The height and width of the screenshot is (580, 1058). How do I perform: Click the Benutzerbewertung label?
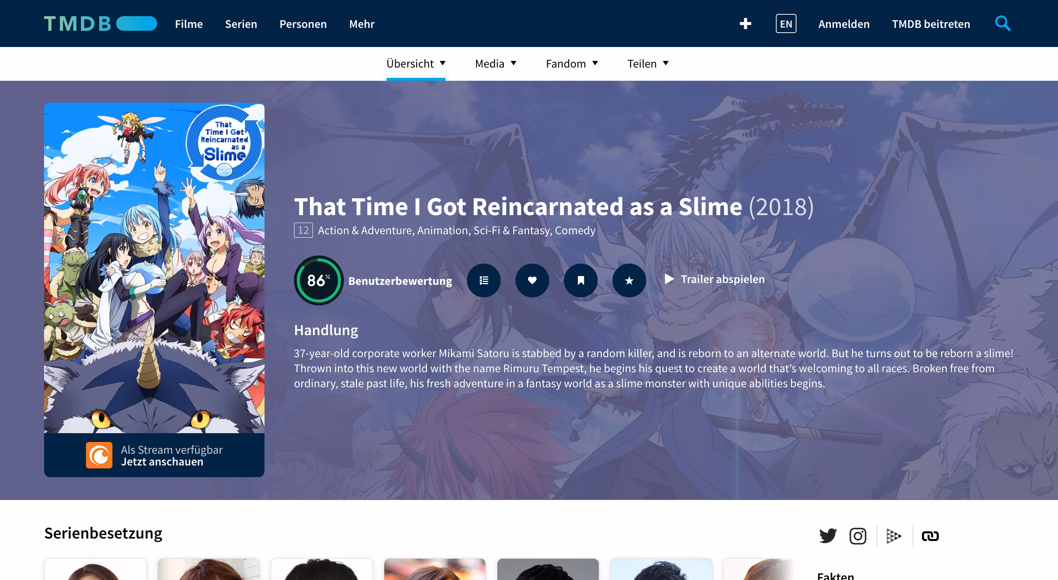point(400,281)
